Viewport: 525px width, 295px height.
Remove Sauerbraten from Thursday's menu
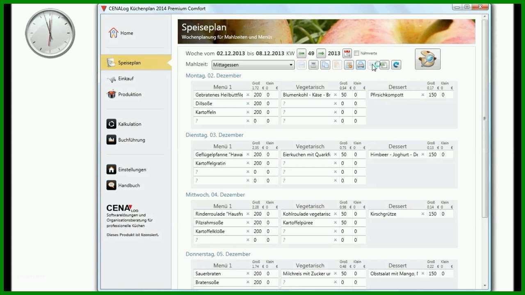(x=248, y=274)
